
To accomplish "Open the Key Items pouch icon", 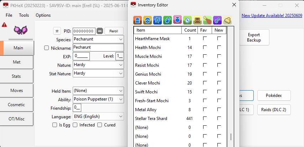I will click(217, 20).
